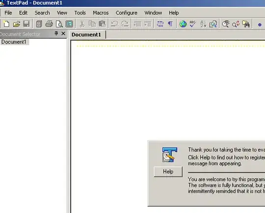This screenshot has width=265, height=213.
Task: Run spell check ABC icon
Action: (x=193, y=24)
